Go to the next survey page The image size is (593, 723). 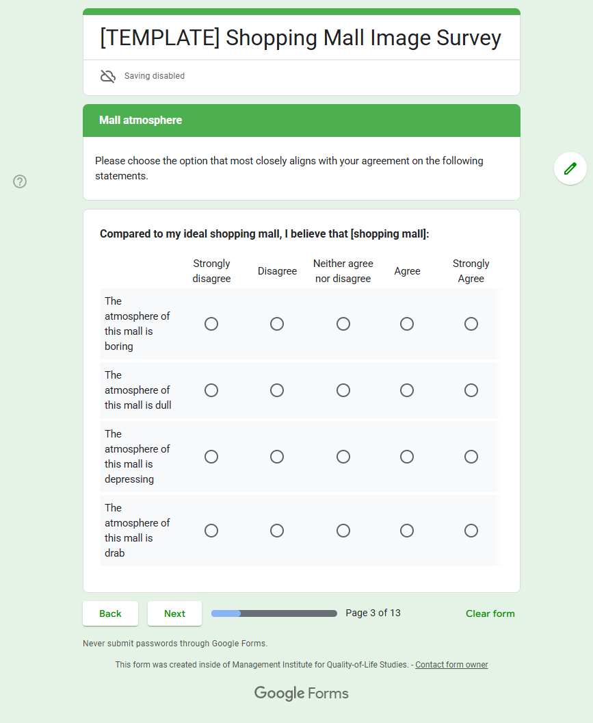[x=174, y=613]
